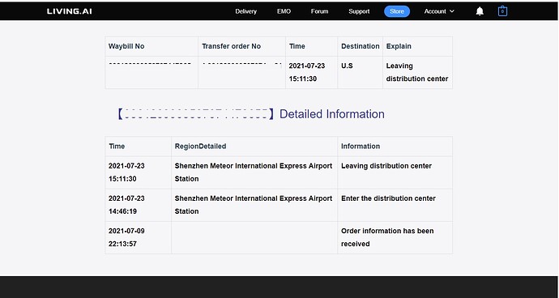Open notifications bell icon
Image resolution: width=559 pixels, height=298 pixels.
[480, 11]
